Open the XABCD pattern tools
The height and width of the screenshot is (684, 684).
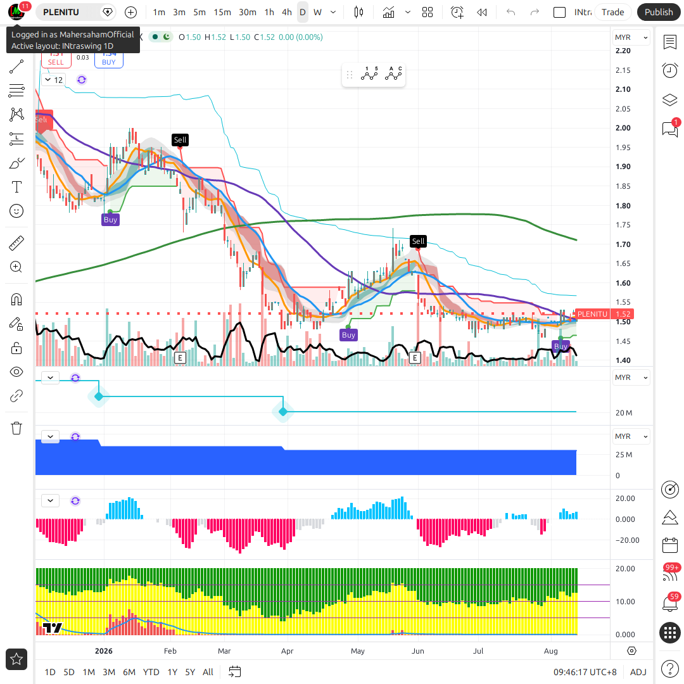click(x=16, y=115)
